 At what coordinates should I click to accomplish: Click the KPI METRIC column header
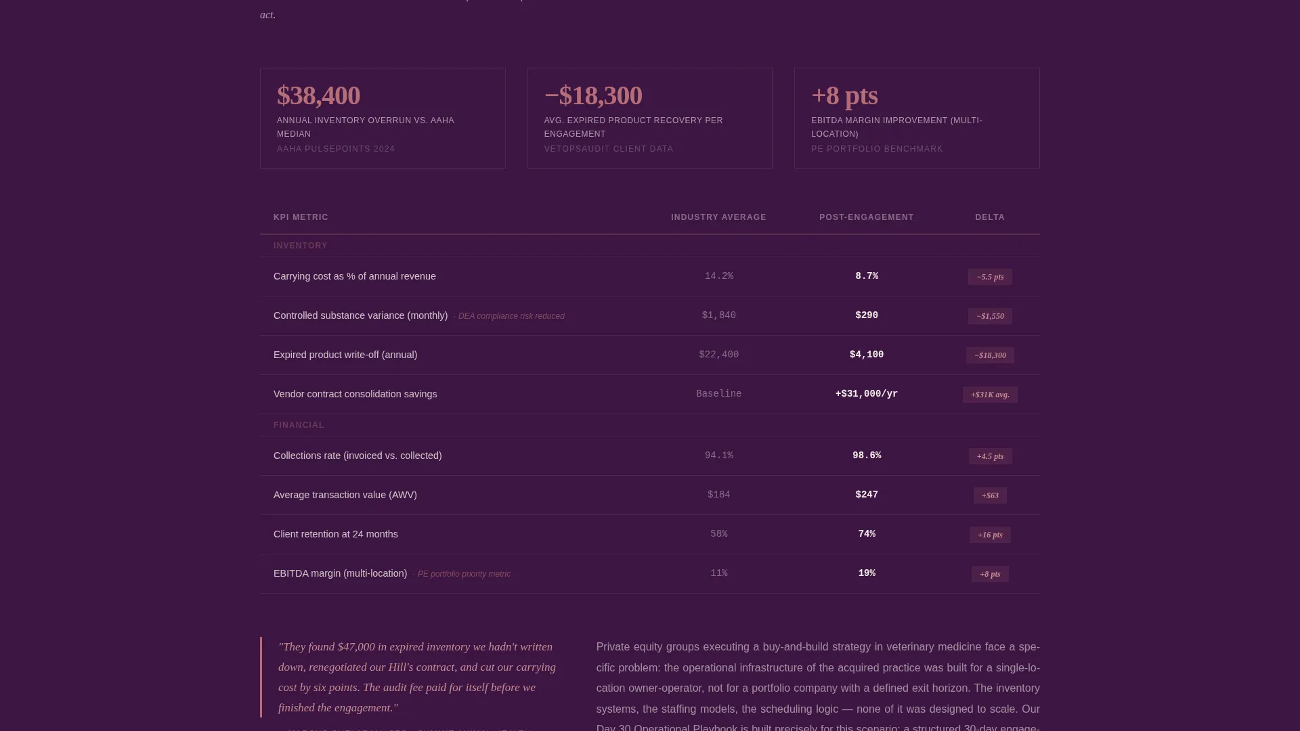coord(301,217)
